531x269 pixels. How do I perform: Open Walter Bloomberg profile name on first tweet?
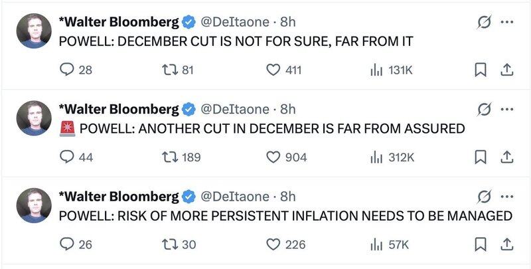point(119,22)
